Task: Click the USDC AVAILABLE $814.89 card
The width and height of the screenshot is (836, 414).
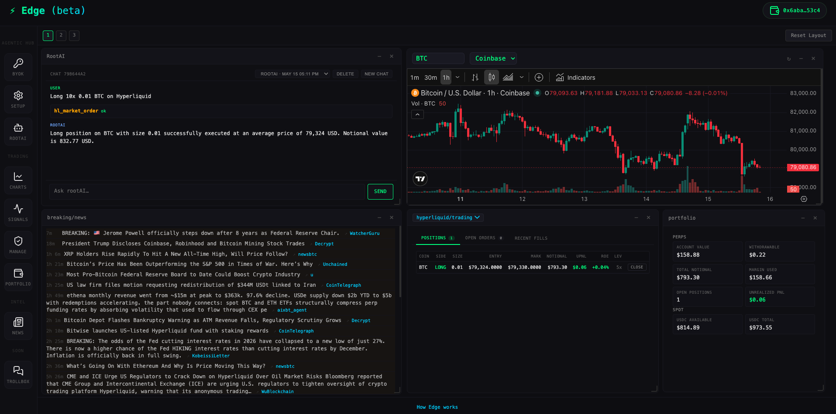Action: pos(707,324)
